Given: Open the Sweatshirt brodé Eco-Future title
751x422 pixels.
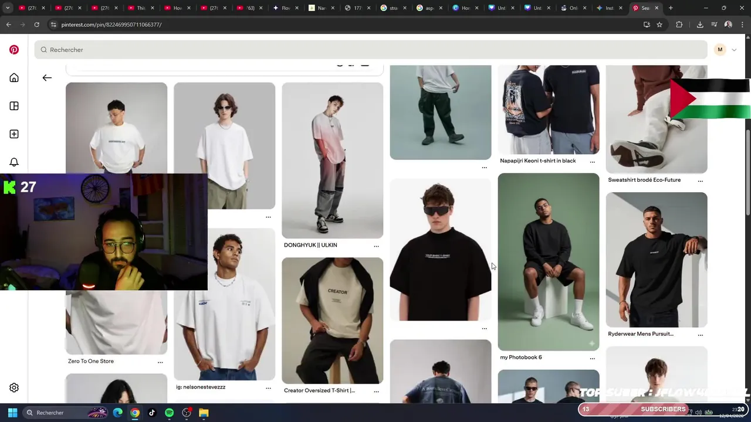Looking at the screenshot, I should (x=644, y=180).
